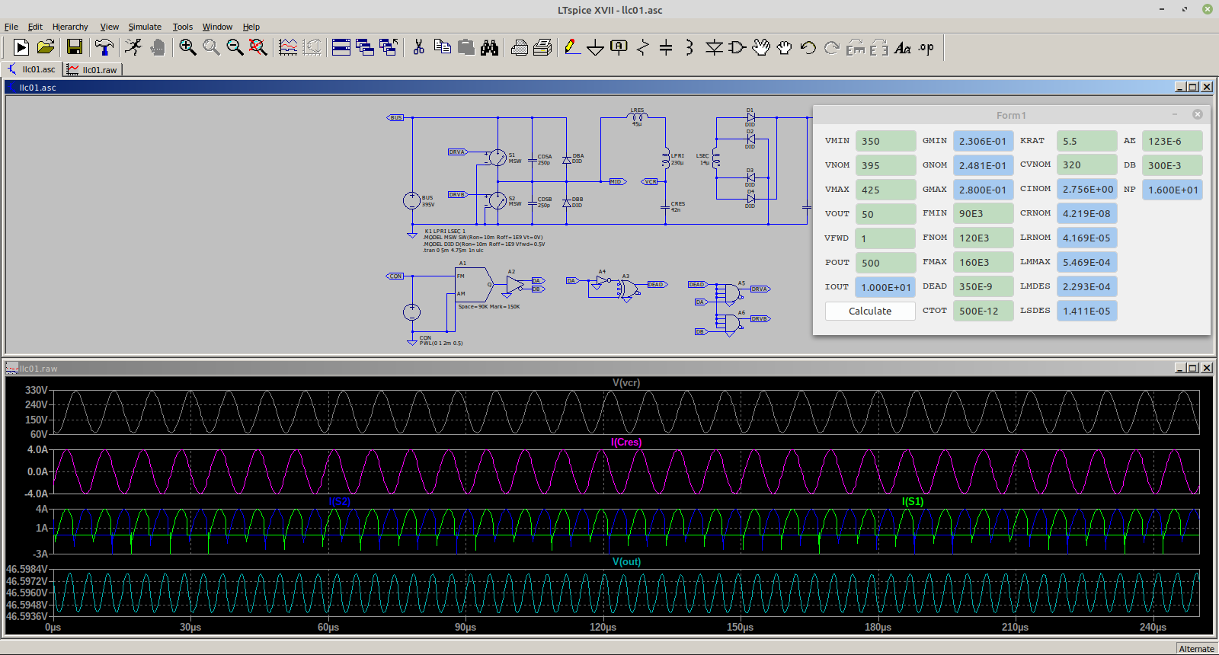Select the move hand tool
1219x655 pixels.
tap(761, 47)
